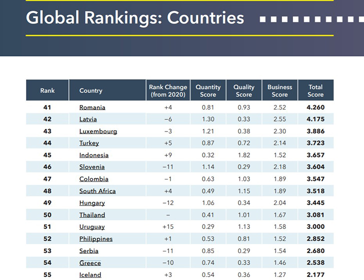The width and height of the screenshot is (364, 280).
Task: Open the Uruguay link
Action: (92, 227)
